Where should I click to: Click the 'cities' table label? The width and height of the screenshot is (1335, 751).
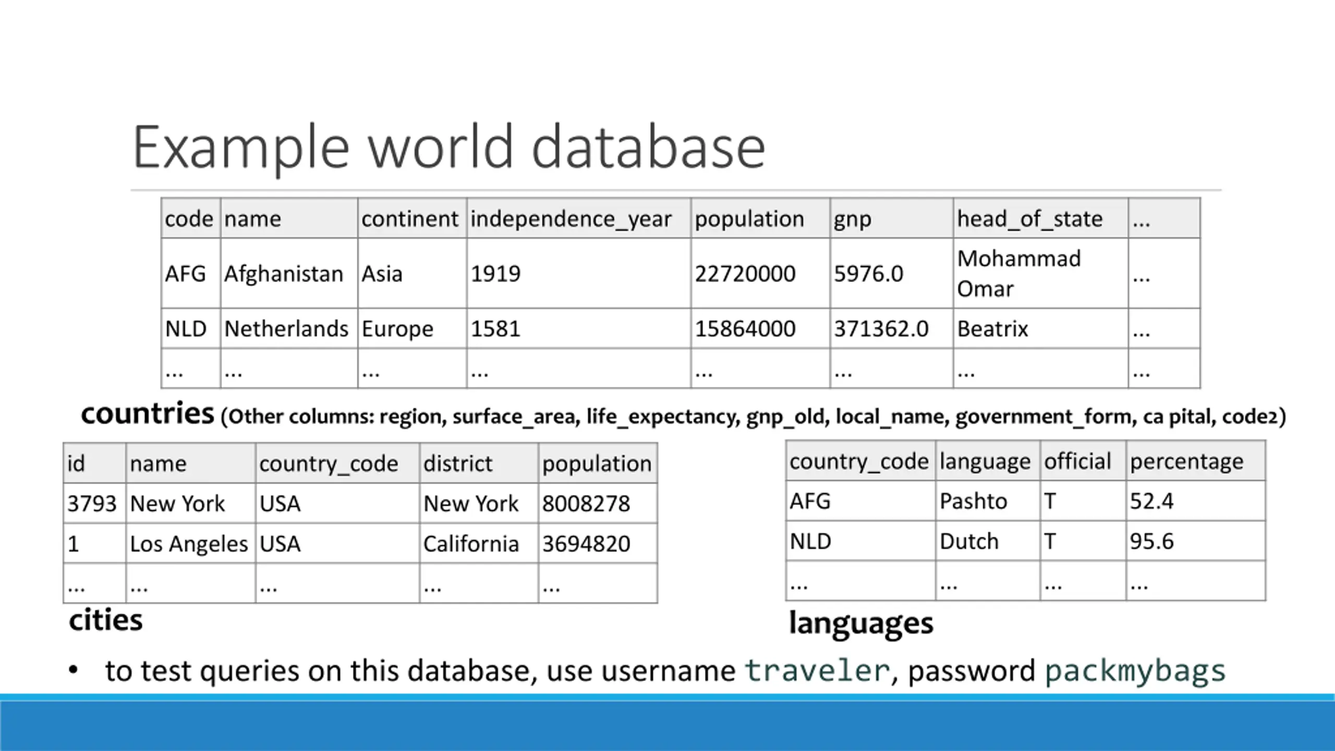(x=105, y=621)
